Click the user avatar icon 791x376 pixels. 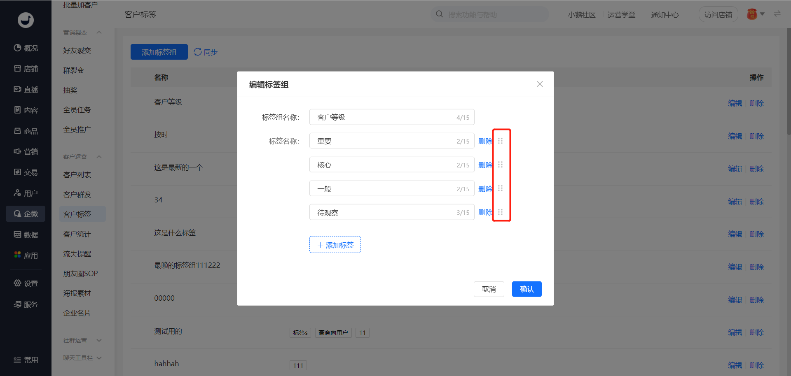pyautogui.click(x=752, y=14)
